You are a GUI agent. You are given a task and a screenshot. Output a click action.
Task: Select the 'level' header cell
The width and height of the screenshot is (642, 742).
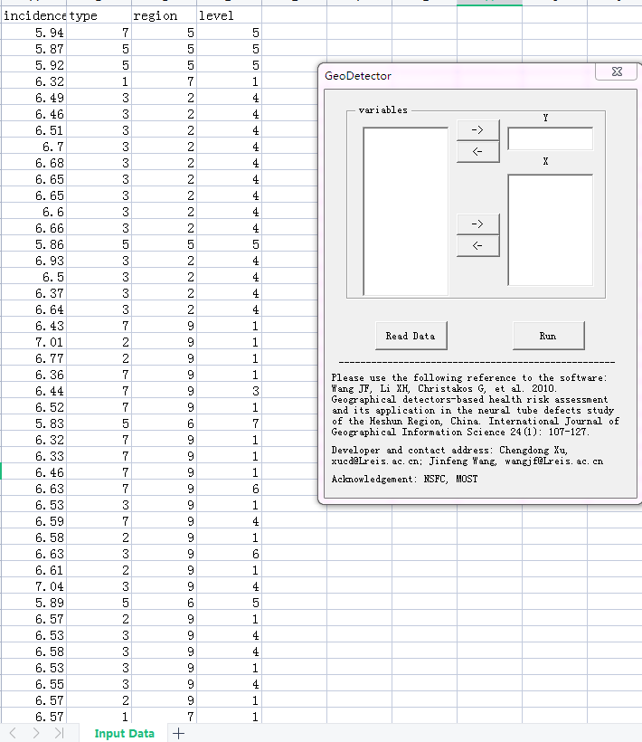230,15
